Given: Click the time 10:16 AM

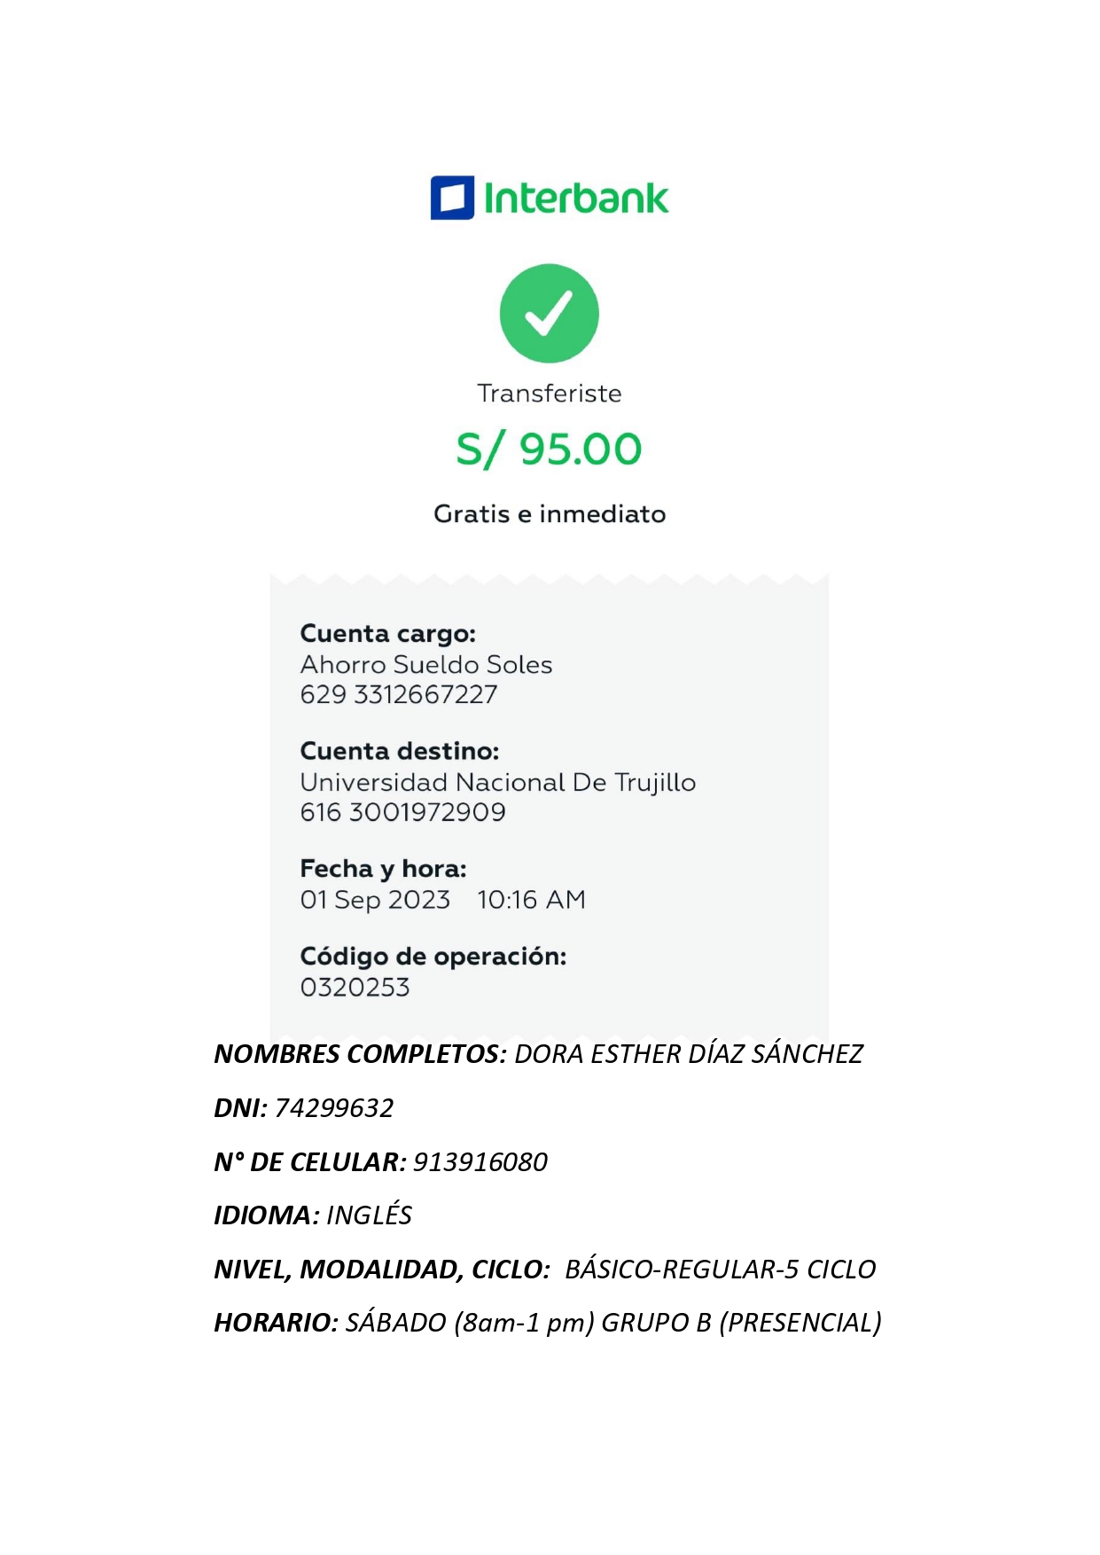Looking at the screenshot, I should [x=532, y=900].
